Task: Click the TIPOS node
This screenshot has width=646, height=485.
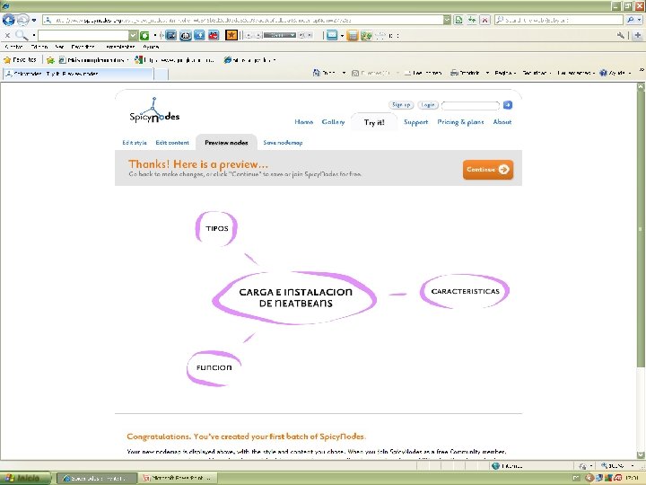Action: pyautogui.click(x=217, y=228)
